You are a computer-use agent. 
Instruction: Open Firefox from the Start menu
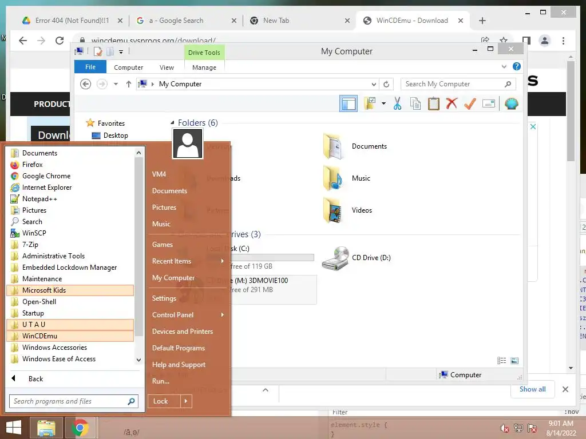point(70,165)
